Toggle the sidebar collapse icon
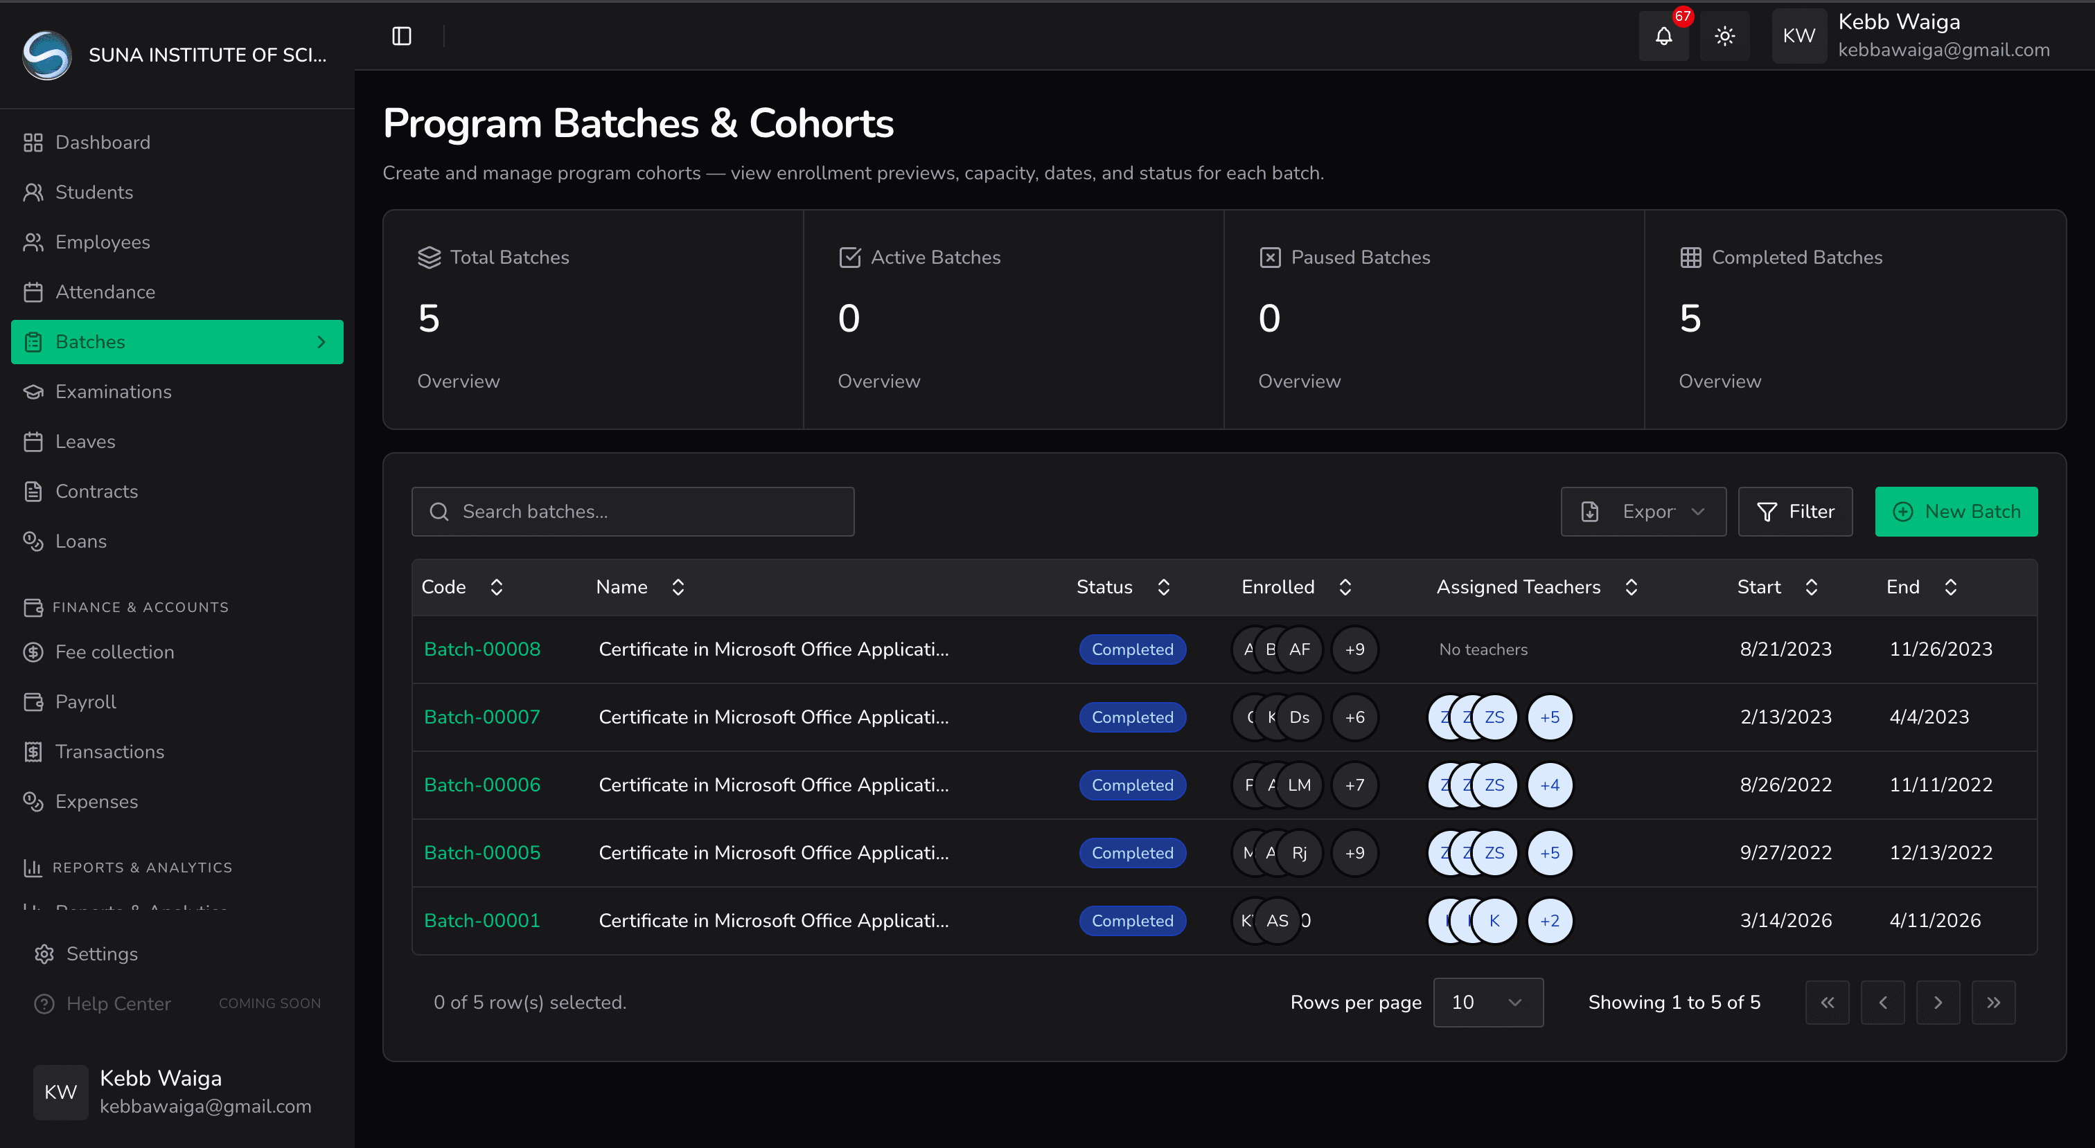The image size is (2095, 1148). (x=402, y=36)
